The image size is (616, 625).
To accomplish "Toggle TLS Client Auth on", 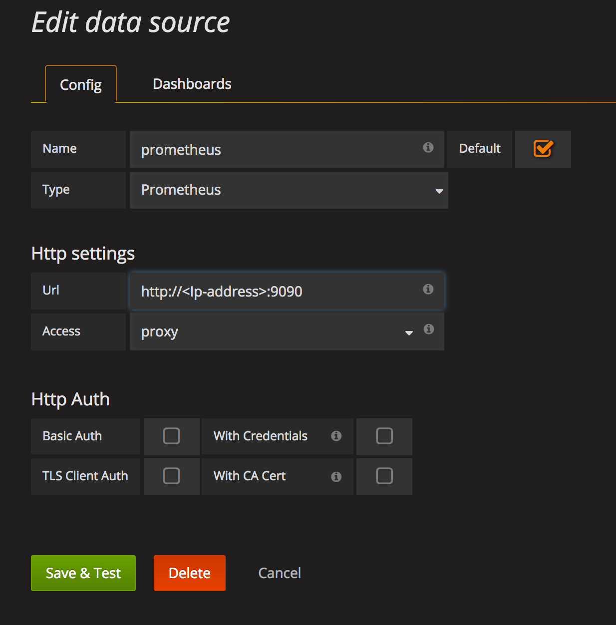I will [x=171, y=476].
